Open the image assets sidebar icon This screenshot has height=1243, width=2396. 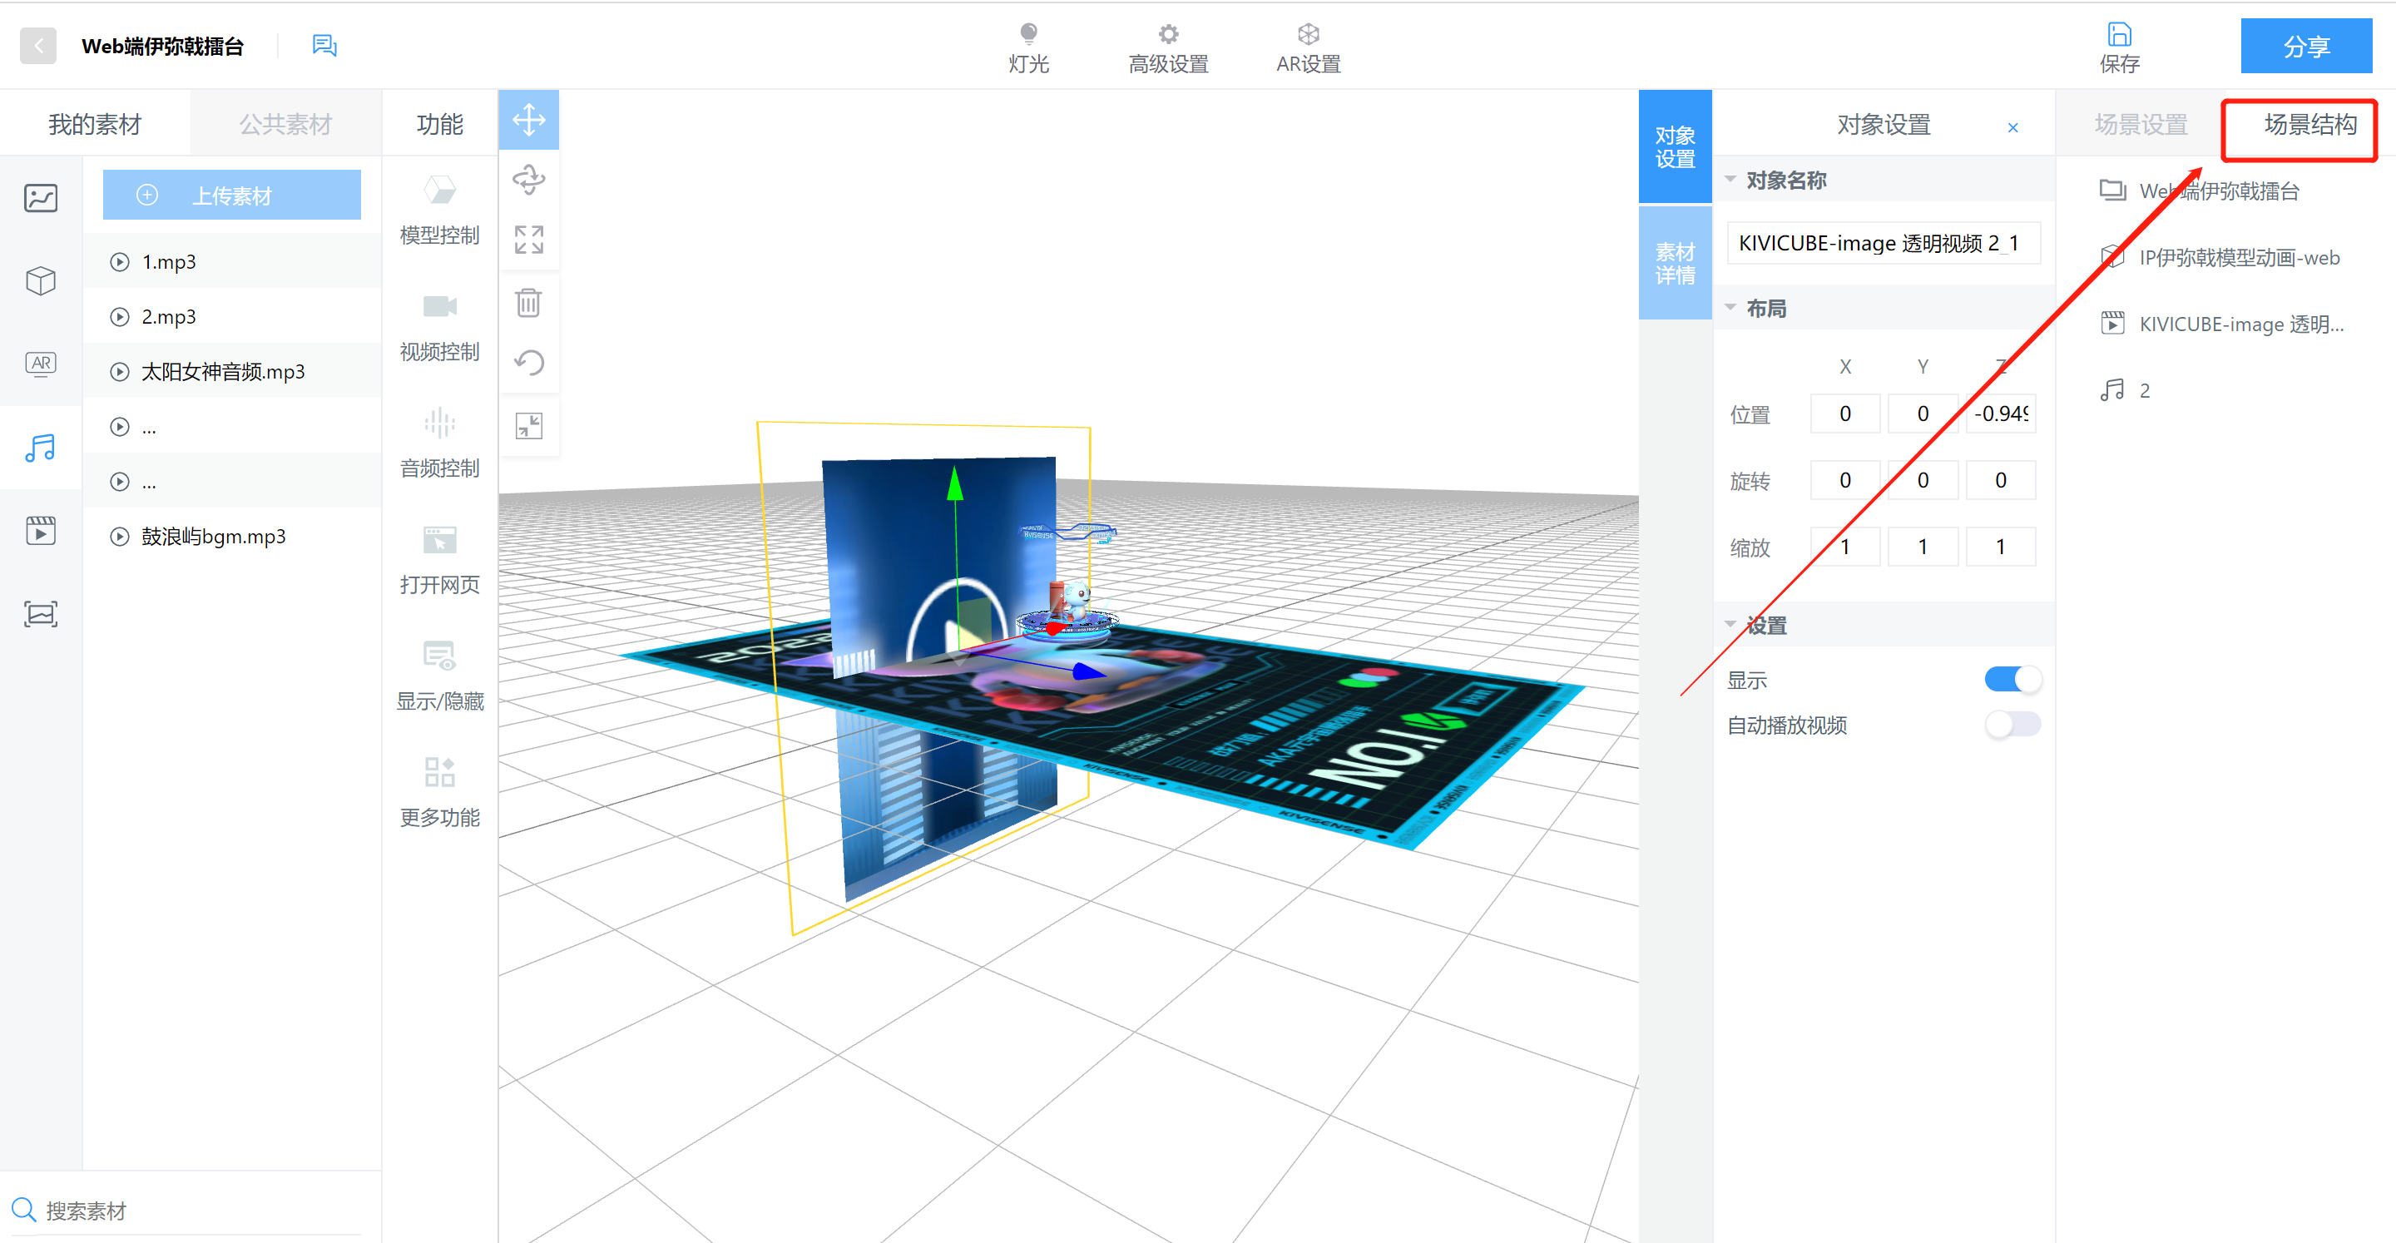tap(41, 197)
